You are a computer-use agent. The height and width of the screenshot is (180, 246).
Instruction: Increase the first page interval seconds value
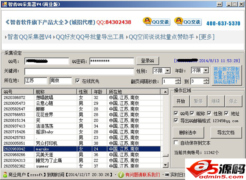[178, 79]
